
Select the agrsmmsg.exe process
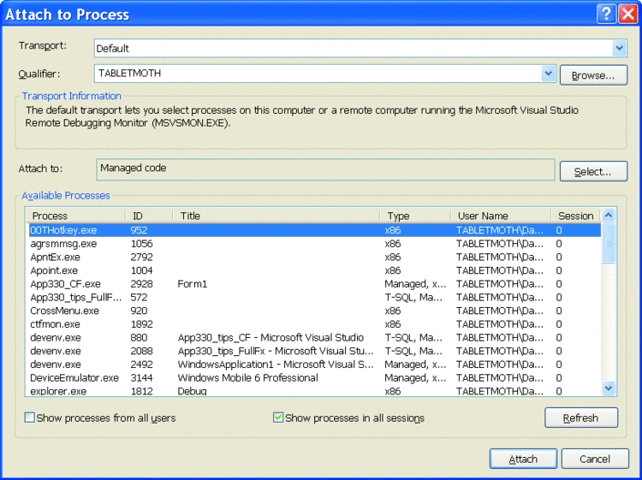coord(314,244)
